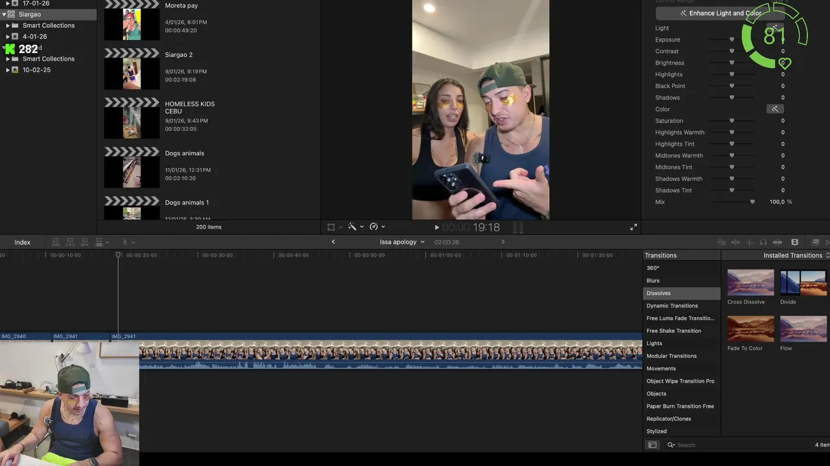Adjust the Contrast slider handle
This screenshot has width=830, height=466.
(x=732, y=51)
